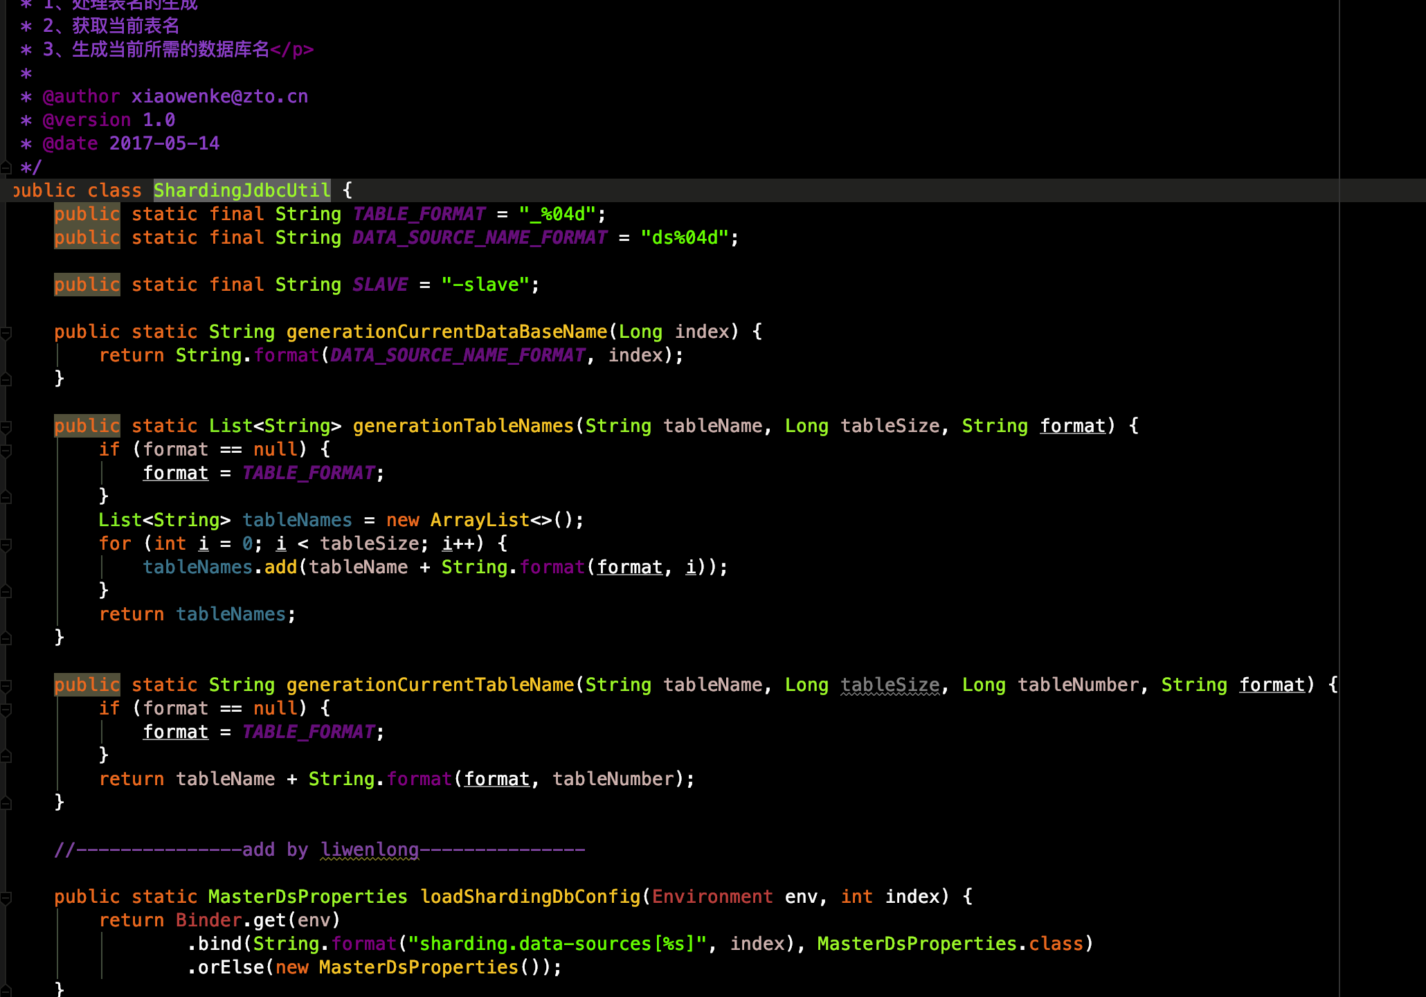Click the "sharding.data-sources[%s]" string

[557, 944]
